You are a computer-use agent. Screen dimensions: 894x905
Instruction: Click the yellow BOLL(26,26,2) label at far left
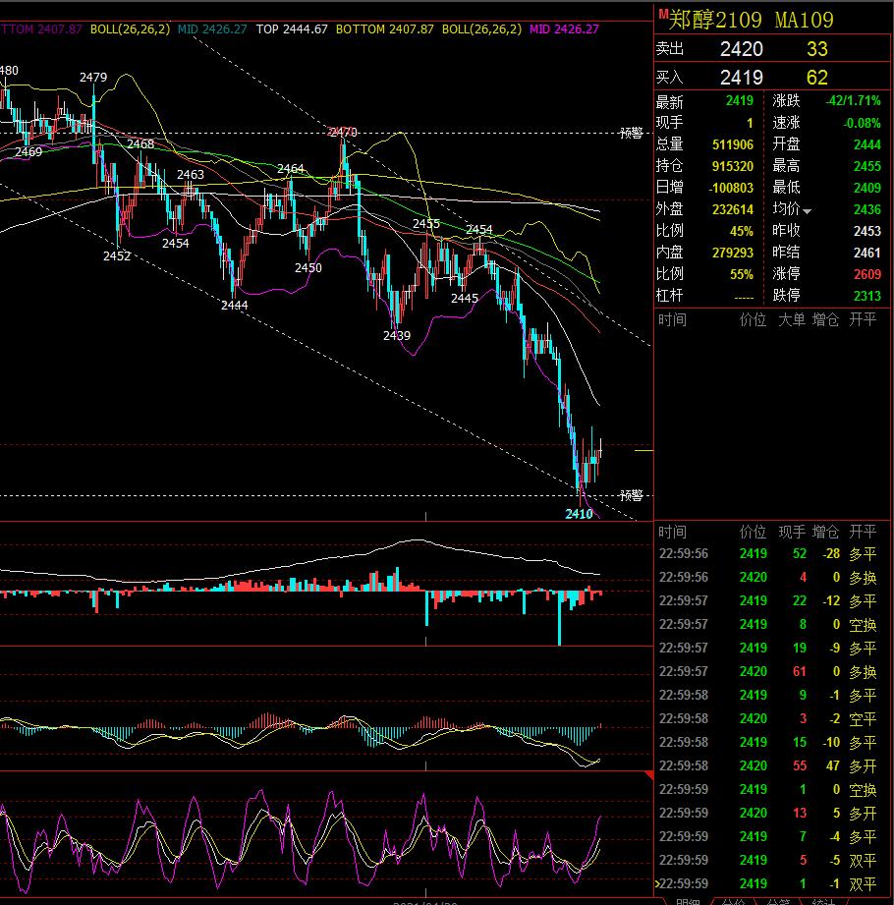130,28
